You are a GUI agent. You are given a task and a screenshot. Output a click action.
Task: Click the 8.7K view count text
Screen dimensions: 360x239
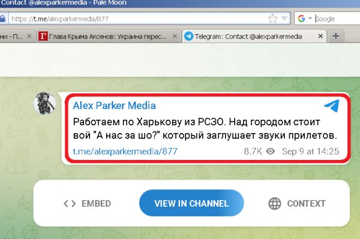click(253, 152)
